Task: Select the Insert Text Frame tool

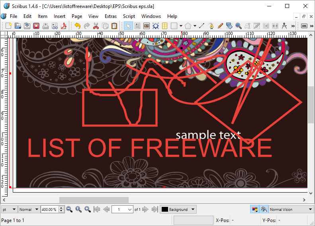Action: 137,26
